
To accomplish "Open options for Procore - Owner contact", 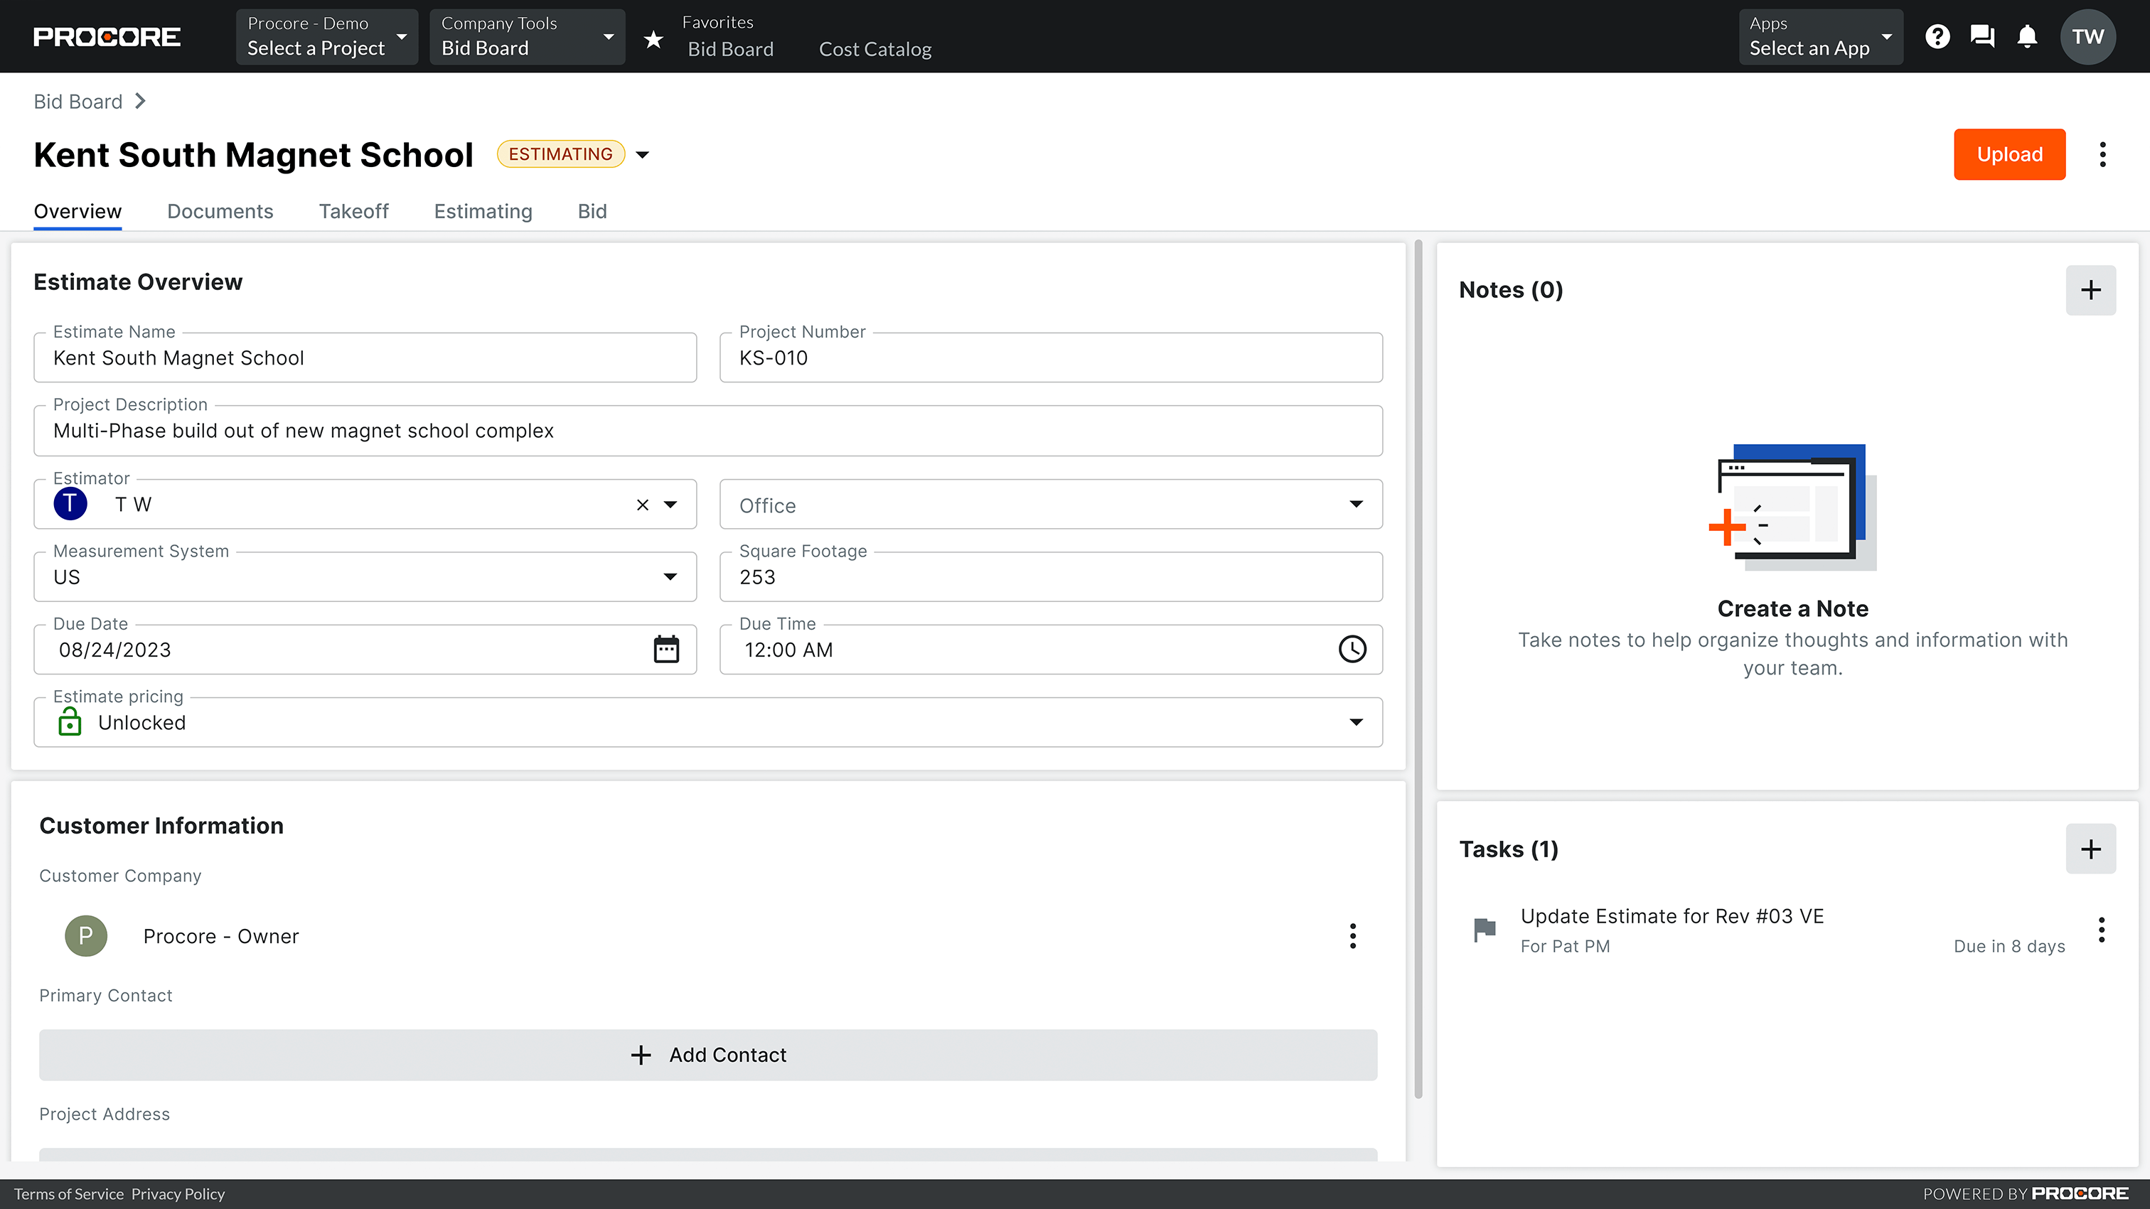I will point(1353,936).
